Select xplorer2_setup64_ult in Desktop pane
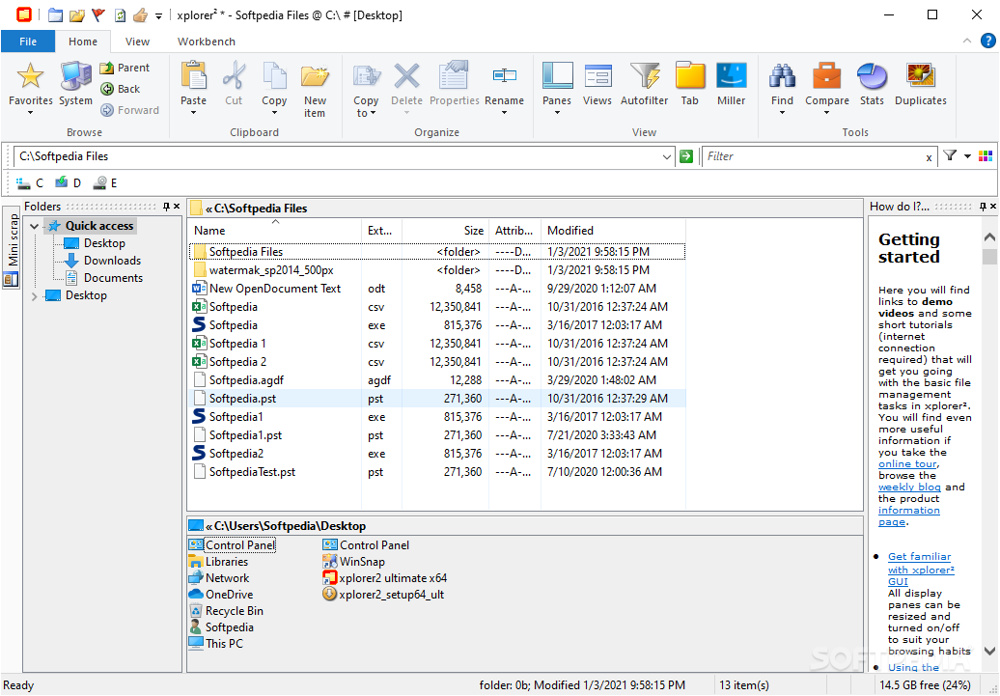 pyautogui.click(x=383, y=595)
